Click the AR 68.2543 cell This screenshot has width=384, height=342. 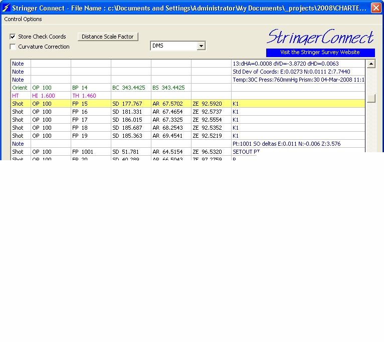(x=171, y=128)
